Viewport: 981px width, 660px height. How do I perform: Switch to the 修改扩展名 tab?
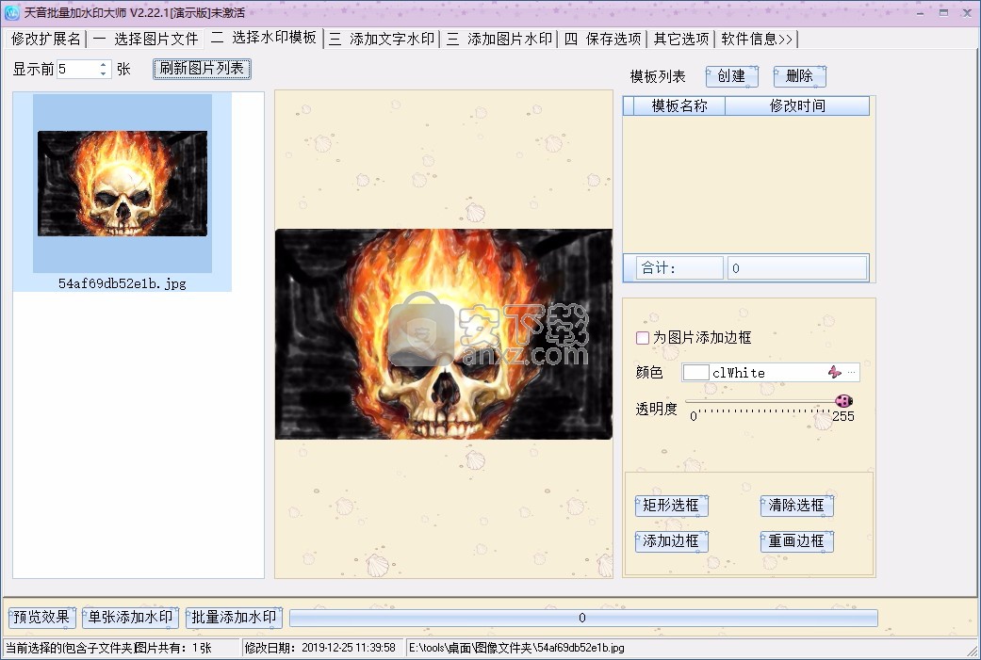pos(45,39)
